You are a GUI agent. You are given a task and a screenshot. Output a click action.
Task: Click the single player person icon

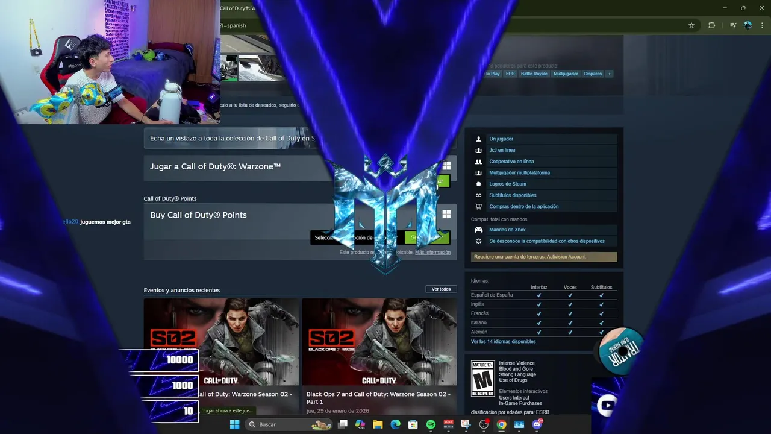(478, 139)
